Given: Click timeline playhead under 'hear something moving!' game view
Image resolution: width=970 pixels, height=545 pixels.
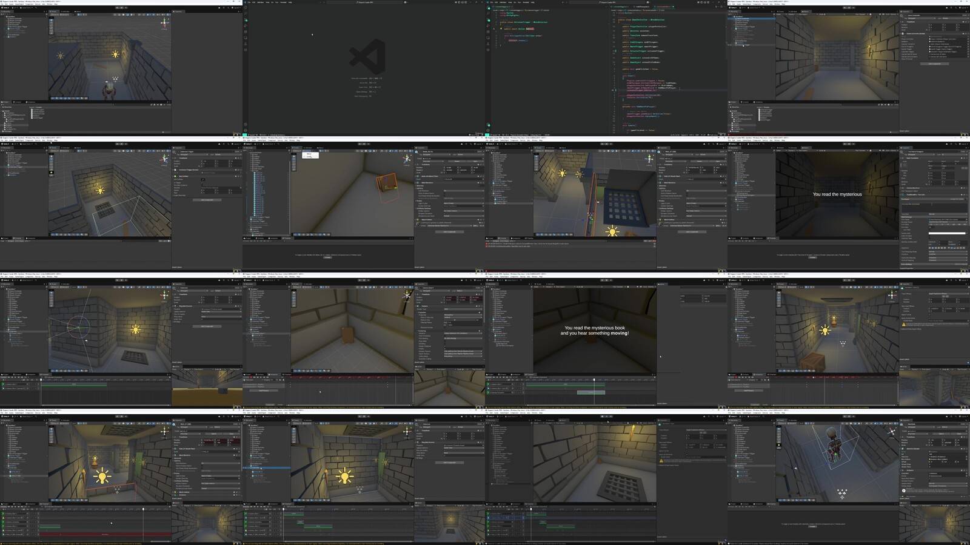Looking at the screenshot, I should pyautogui.click(x=594, y=380).
